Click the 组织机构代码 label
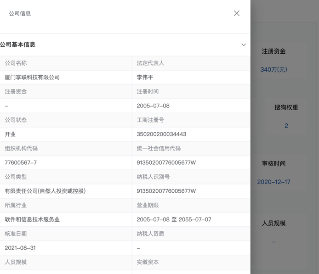319x274 pixels. [21, 149]
